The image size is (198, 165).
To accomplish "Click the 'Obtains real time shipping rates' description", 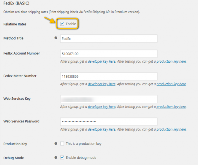I will (72, 12).
